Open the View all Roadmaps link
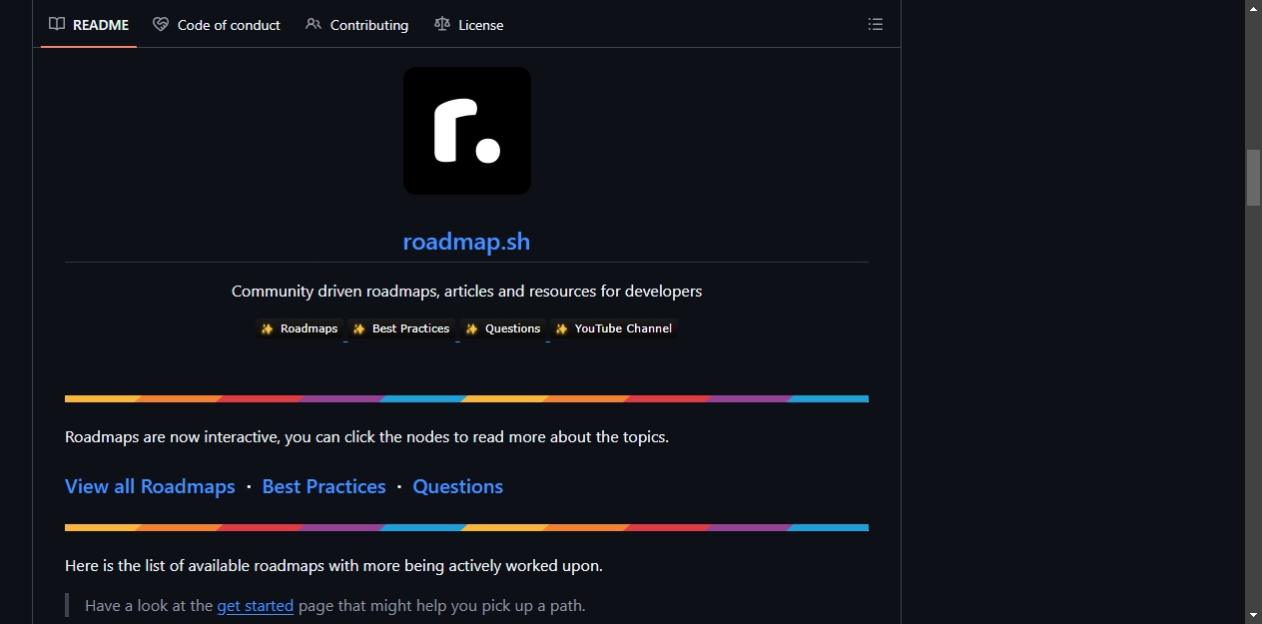Image resolution: width=1262 pixels, height=624 pixels. [x=150, y=486]
